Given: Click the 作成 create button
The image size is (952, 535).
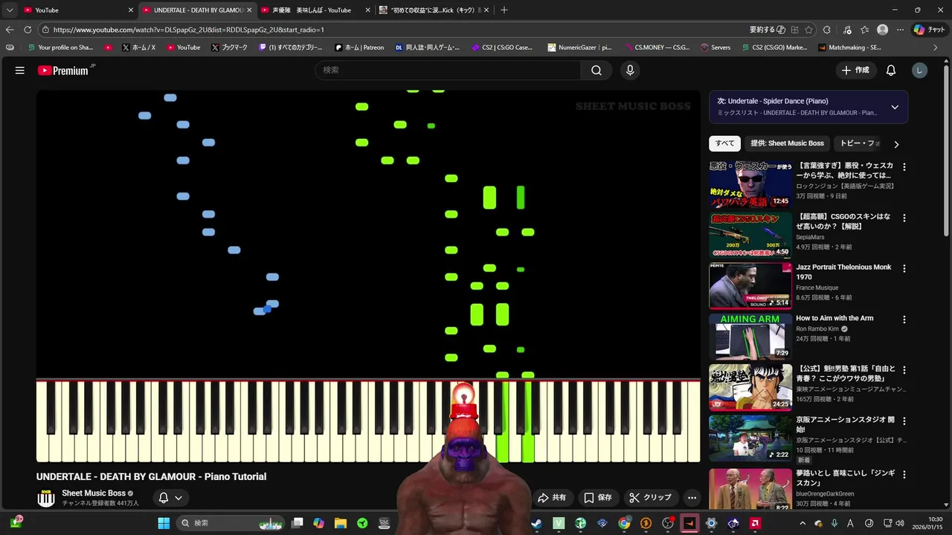Looking at the screenshot, I should [x=855, y=71].
